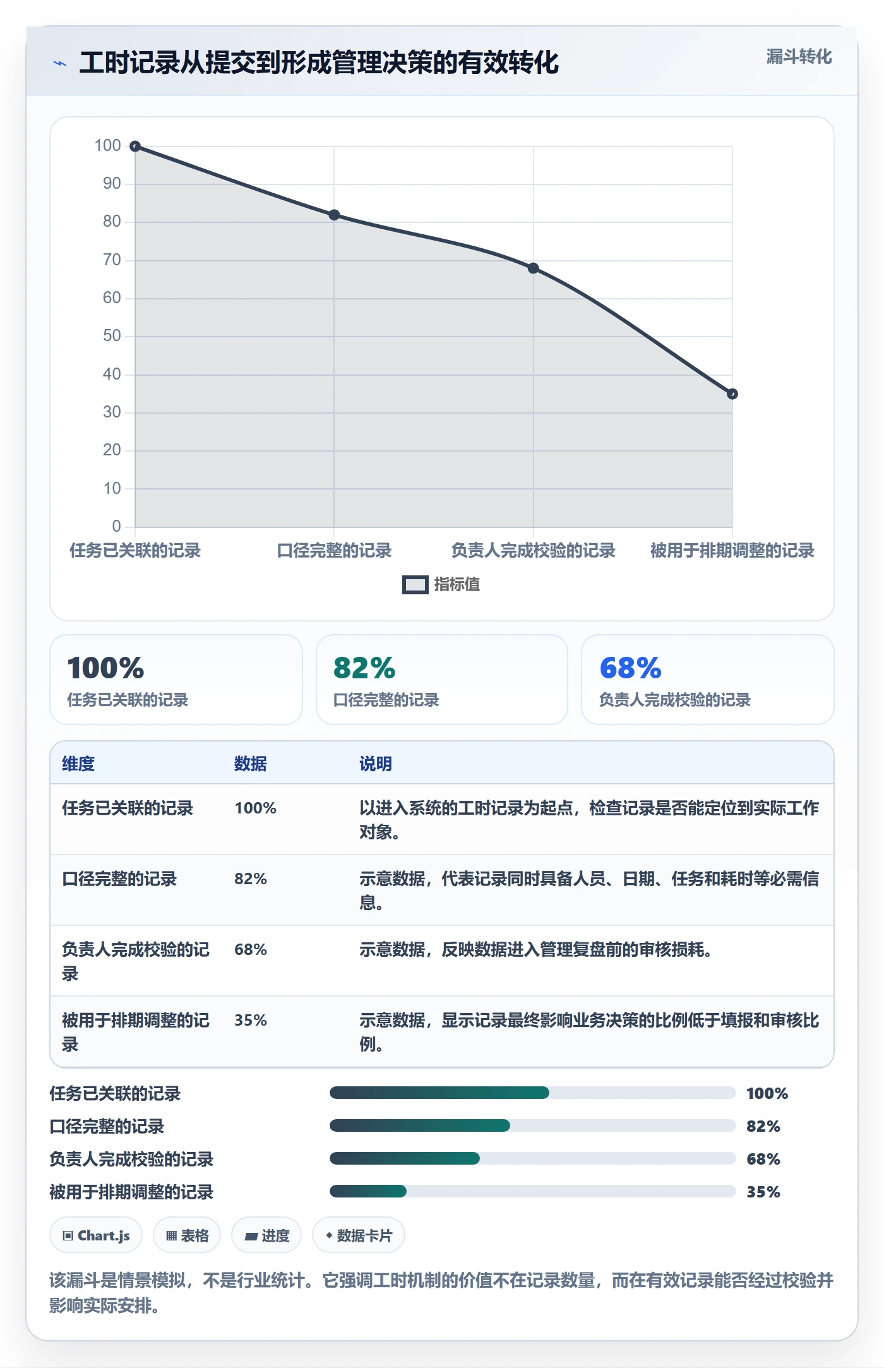Click the 漏斗转化 label in header
884x1368 pixels.
coord(799,57)
